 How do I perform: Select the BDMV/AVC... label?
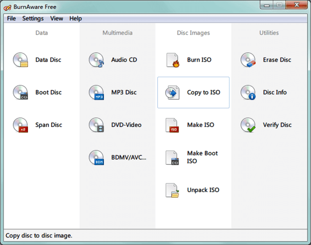[129, 158]
